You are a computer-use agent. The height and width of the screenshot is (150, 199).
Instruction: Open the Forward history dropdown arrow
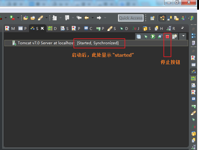(105, 18)
